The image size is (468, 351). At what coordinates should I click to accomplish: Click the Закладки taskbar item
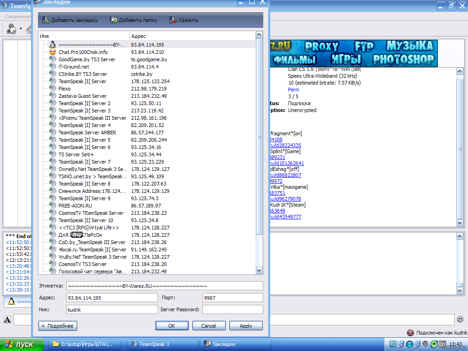point(236,344)
